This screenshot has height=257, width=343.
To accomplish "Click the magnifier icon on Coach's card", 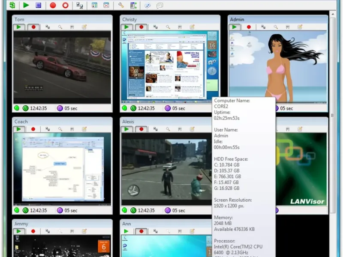I will (x=60, y=129).
